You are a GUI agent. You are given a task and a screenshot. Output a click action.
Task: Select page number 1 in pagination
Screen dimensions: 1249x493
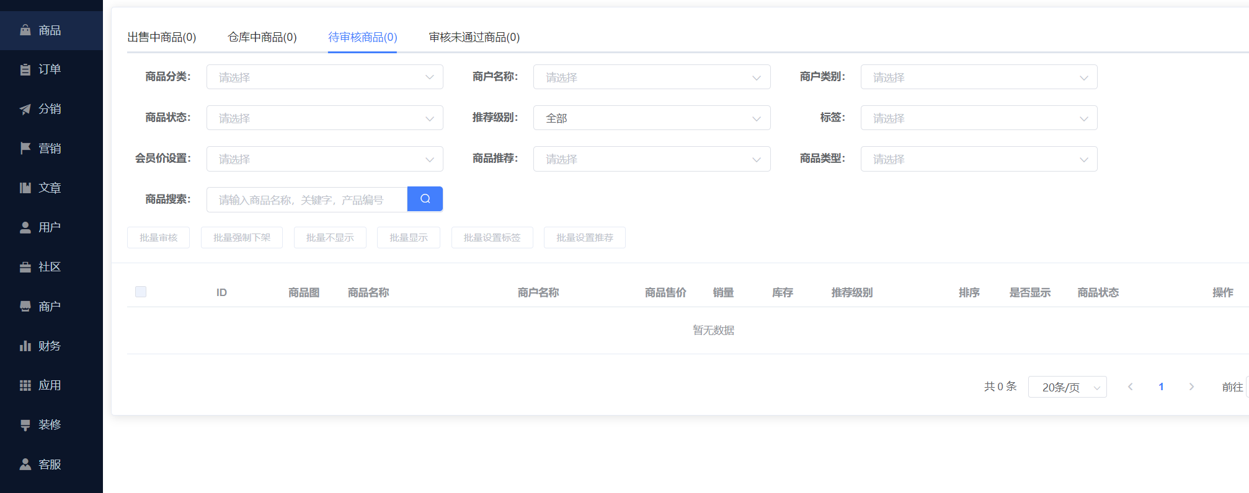[x=1161, y=386]
